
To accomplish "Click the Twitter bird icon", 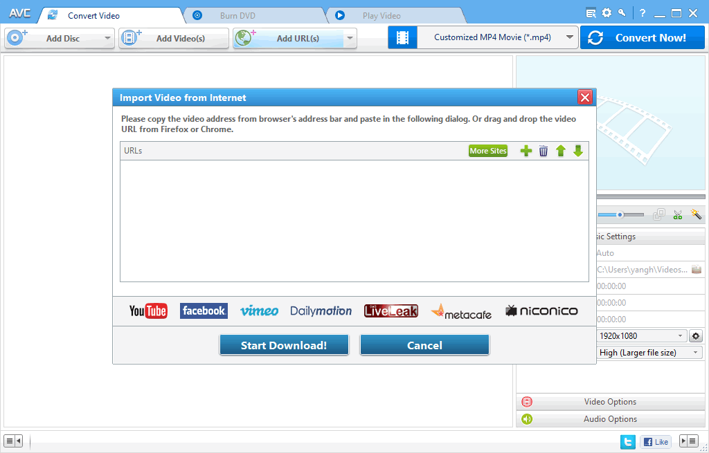I will pyautogui.click(x=627, y=441).
